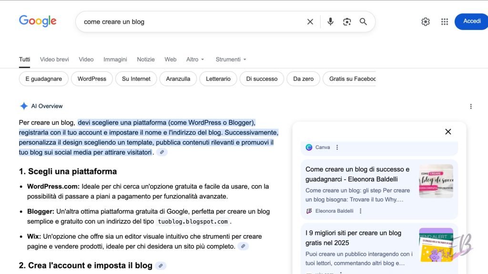Open AI Overview three-dot options menu
This screenshot has width=488, height=274.
pos(470,107)
